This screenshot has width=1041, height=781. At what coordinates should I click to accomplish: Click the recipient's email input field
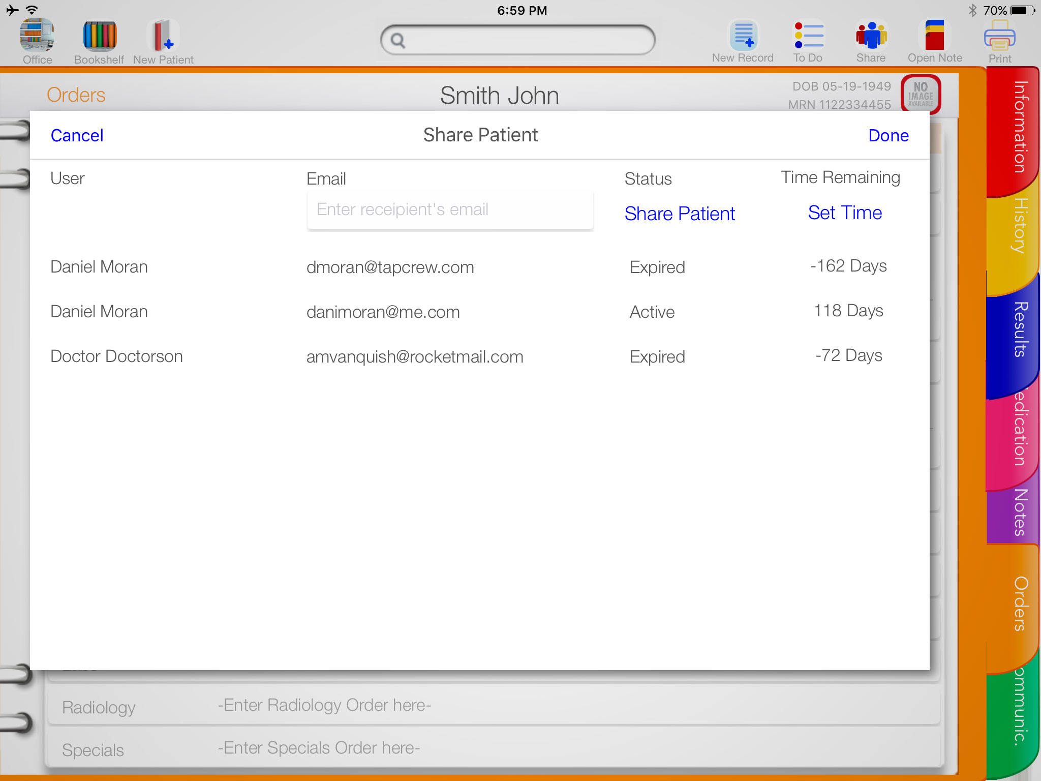[x=450, y=209]
